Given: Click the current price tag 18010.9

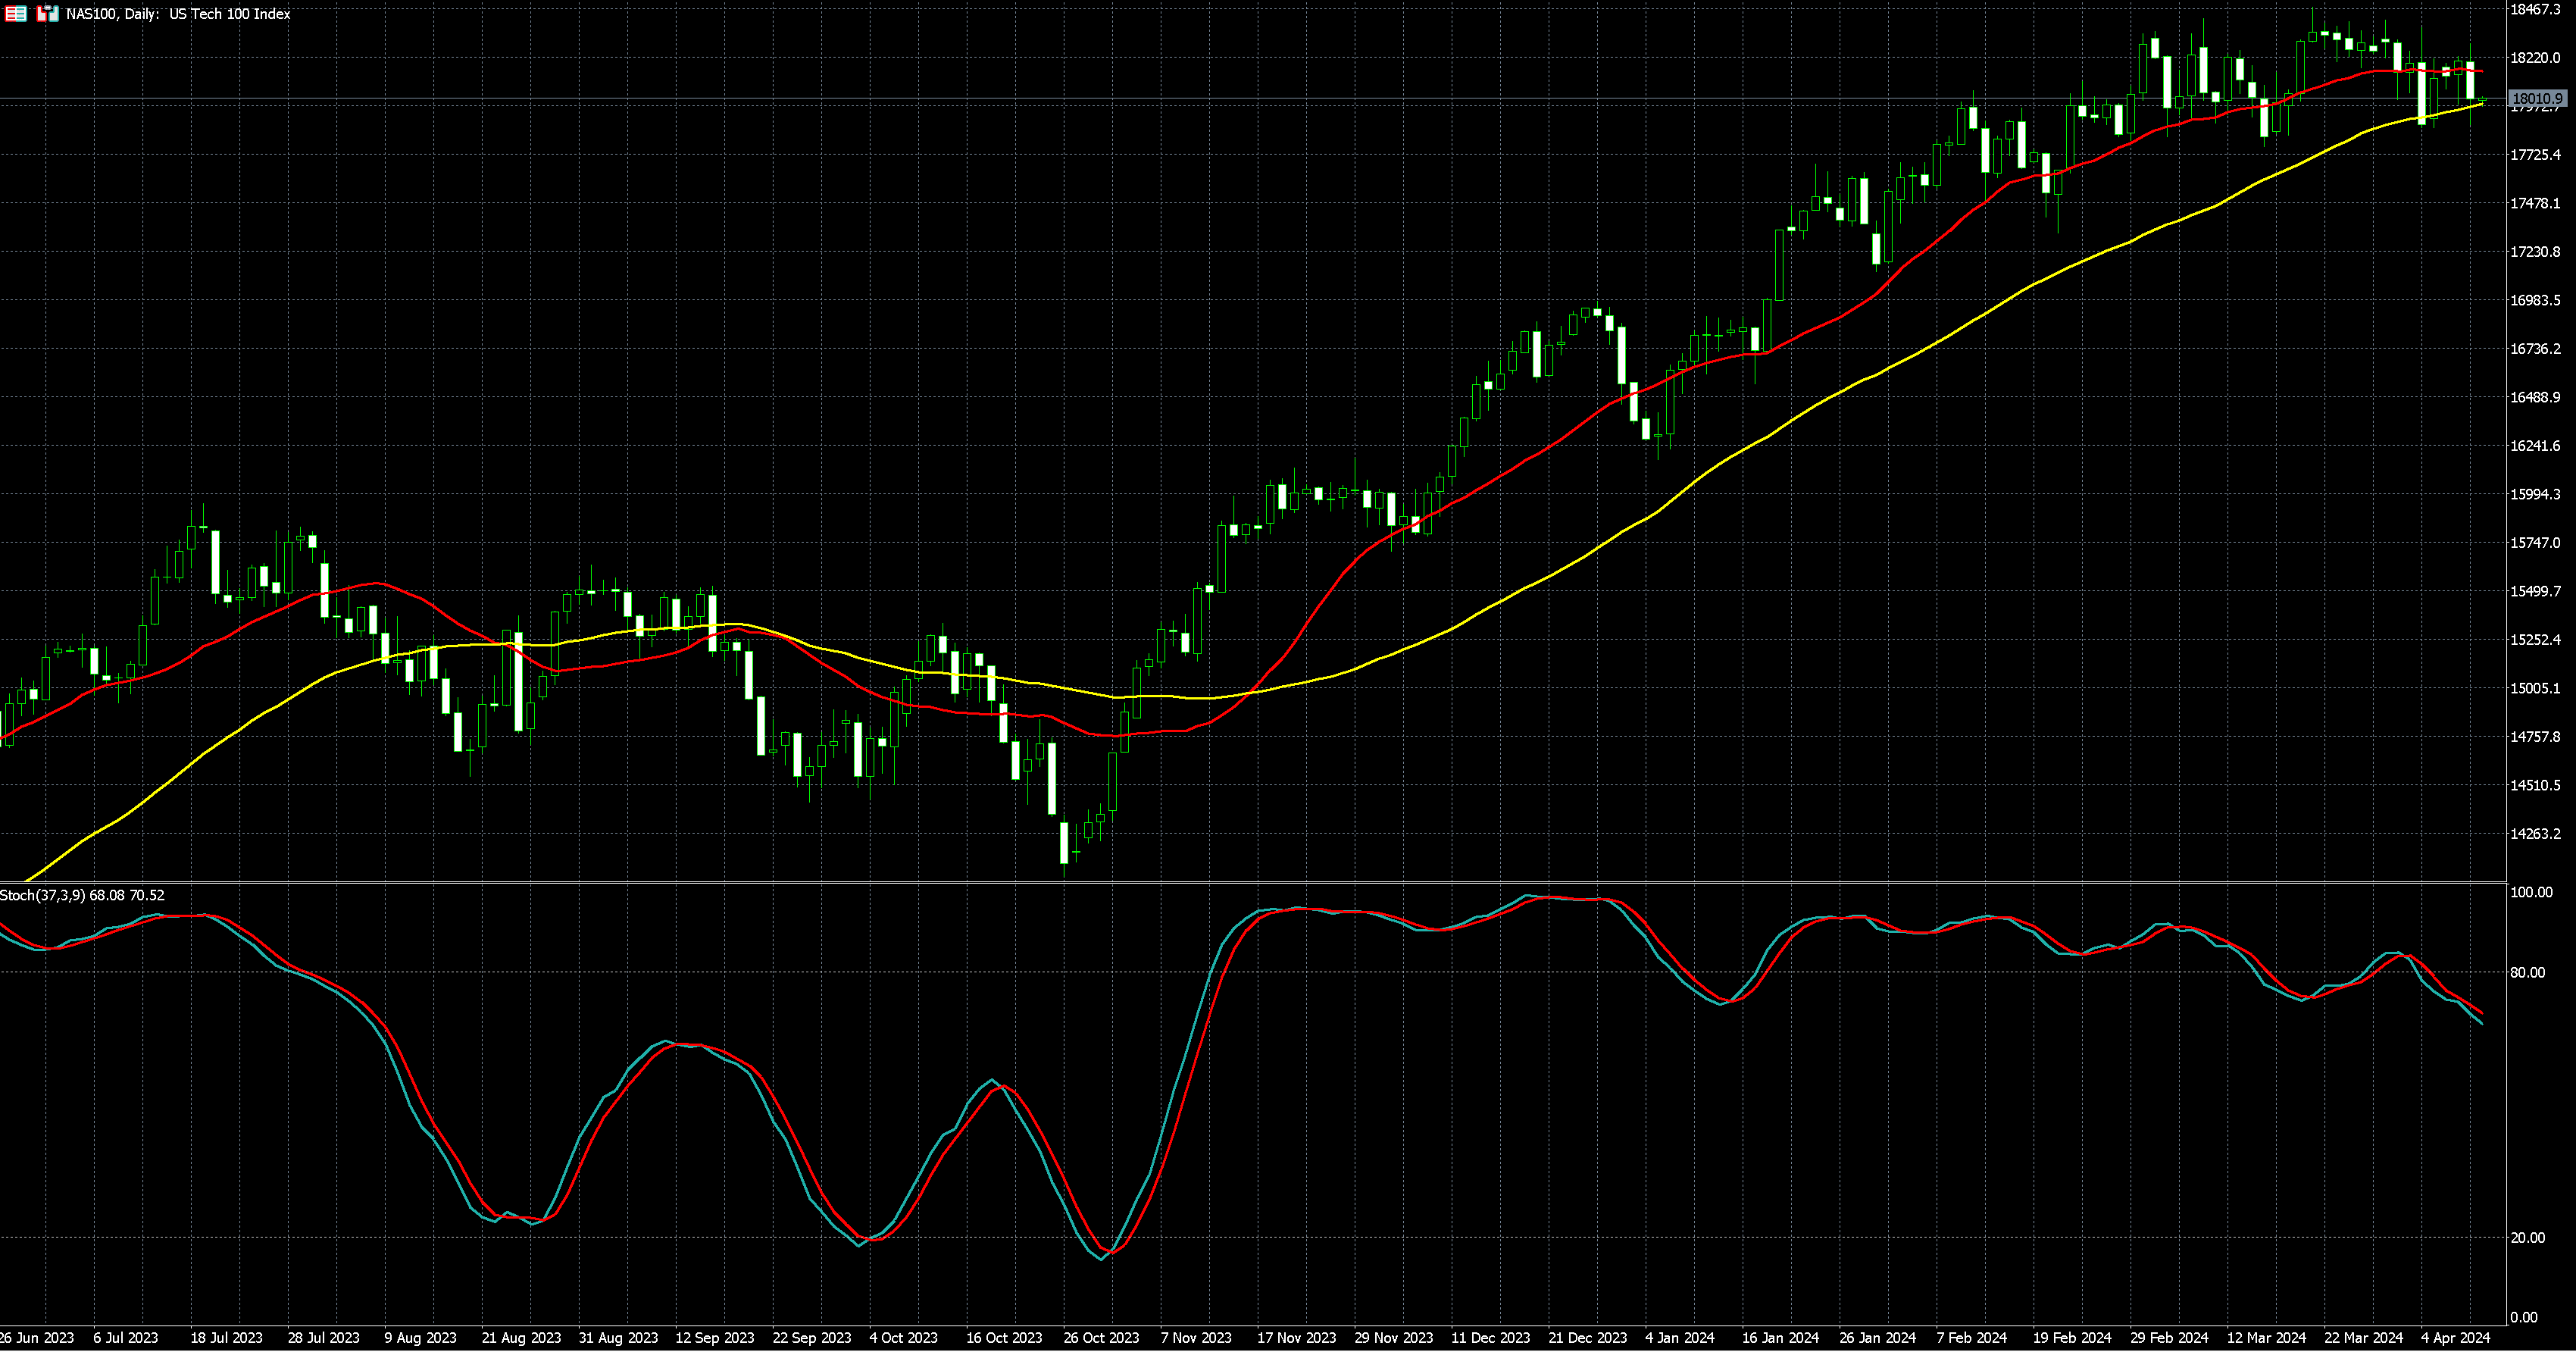Looking at the screenshot, I should click(x=2537, y=99).
